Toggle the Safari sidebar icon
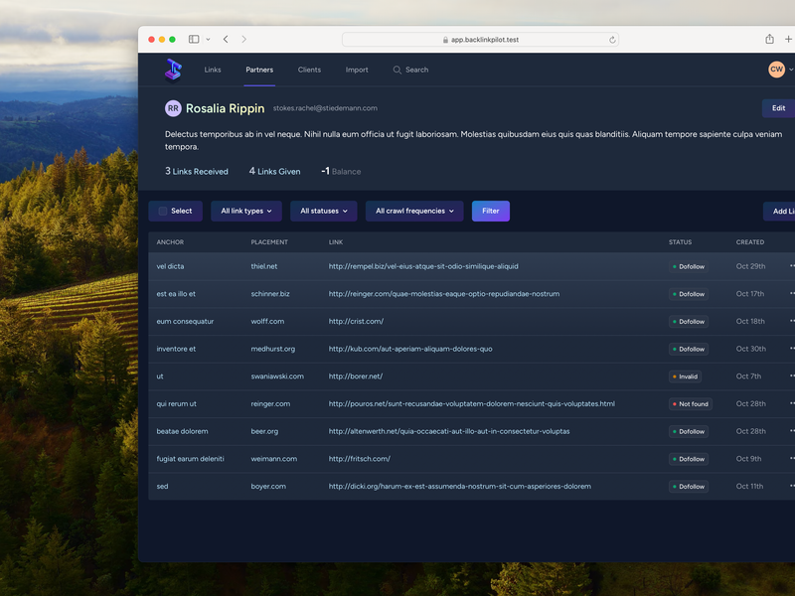 click(193, 39)
